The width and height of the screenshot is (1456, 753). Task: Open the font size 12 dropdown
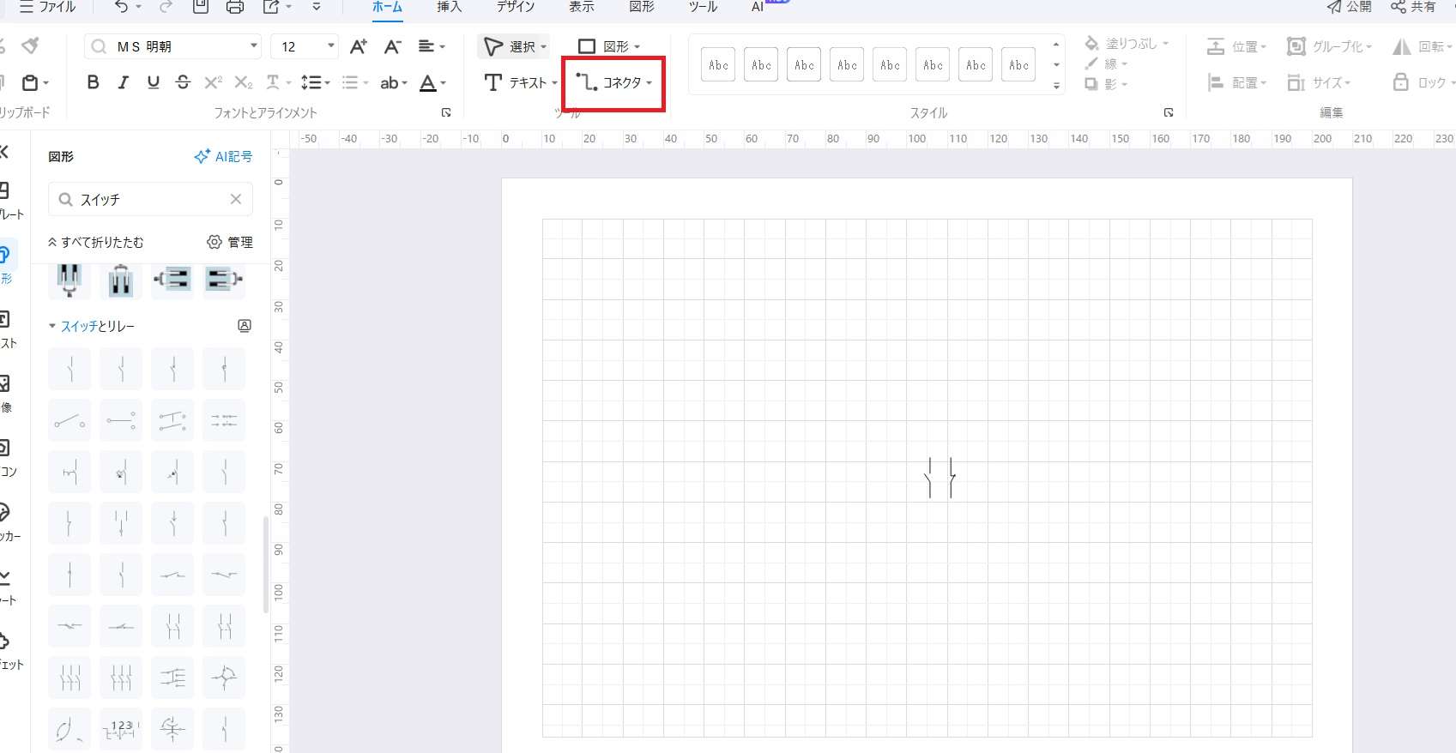330,46
